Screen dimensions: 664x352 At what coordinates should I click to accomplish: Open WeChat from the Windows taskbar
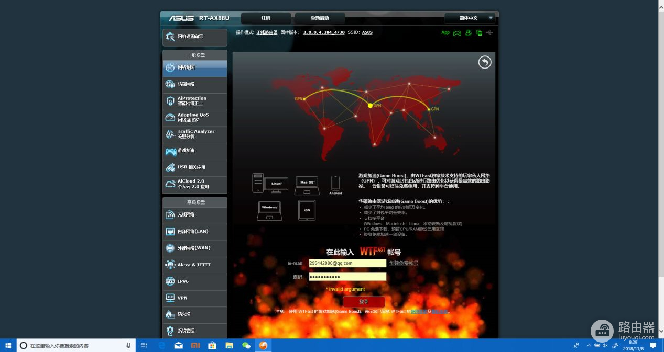coord(246,346)
